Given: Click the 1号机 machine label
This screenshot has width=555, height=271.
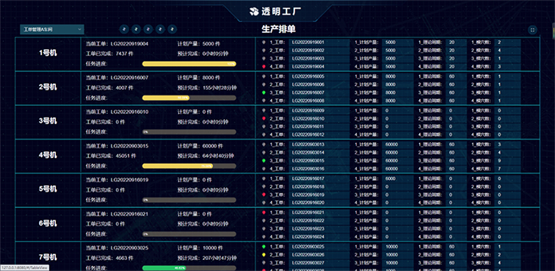Looking at the screenshot, I should click(x=48, y=53).
